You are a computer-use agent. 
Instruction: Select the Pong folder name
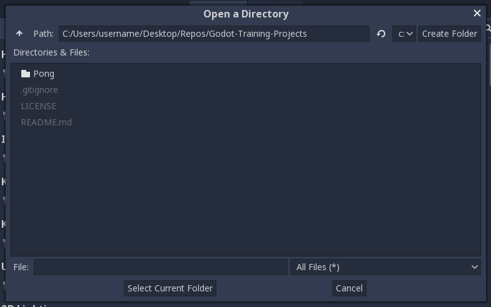click(x=44, y=74)
